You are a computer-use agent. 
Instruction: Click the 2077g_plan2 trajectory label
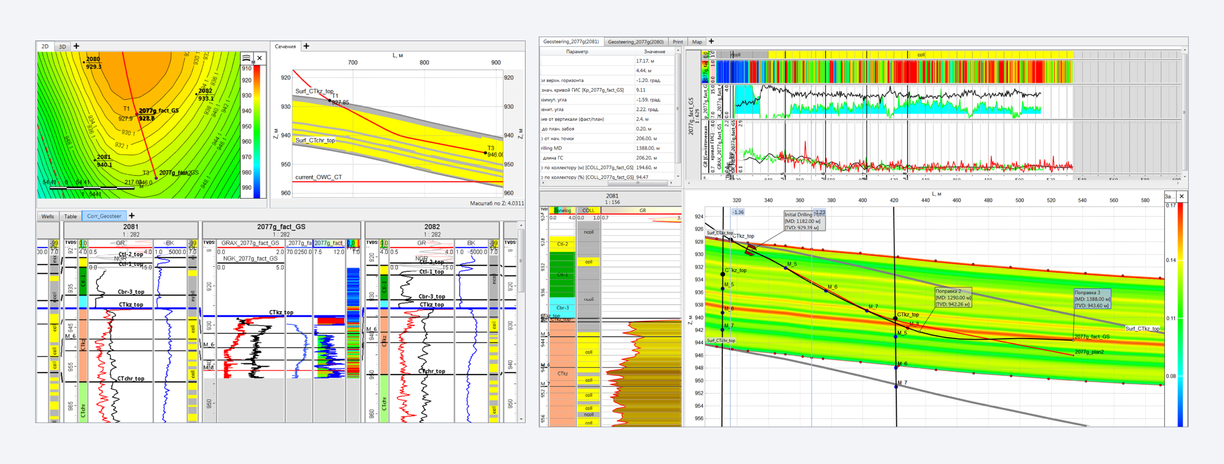click(x=1089, y=352)
